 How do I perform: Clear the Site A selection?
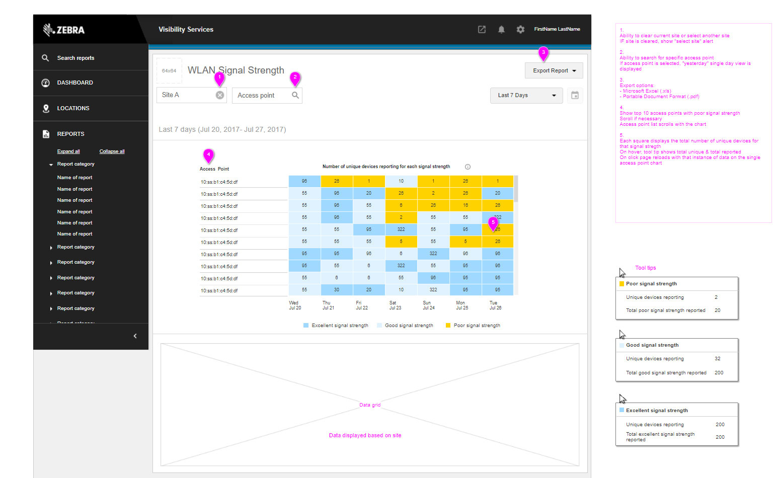coord(220,95)
